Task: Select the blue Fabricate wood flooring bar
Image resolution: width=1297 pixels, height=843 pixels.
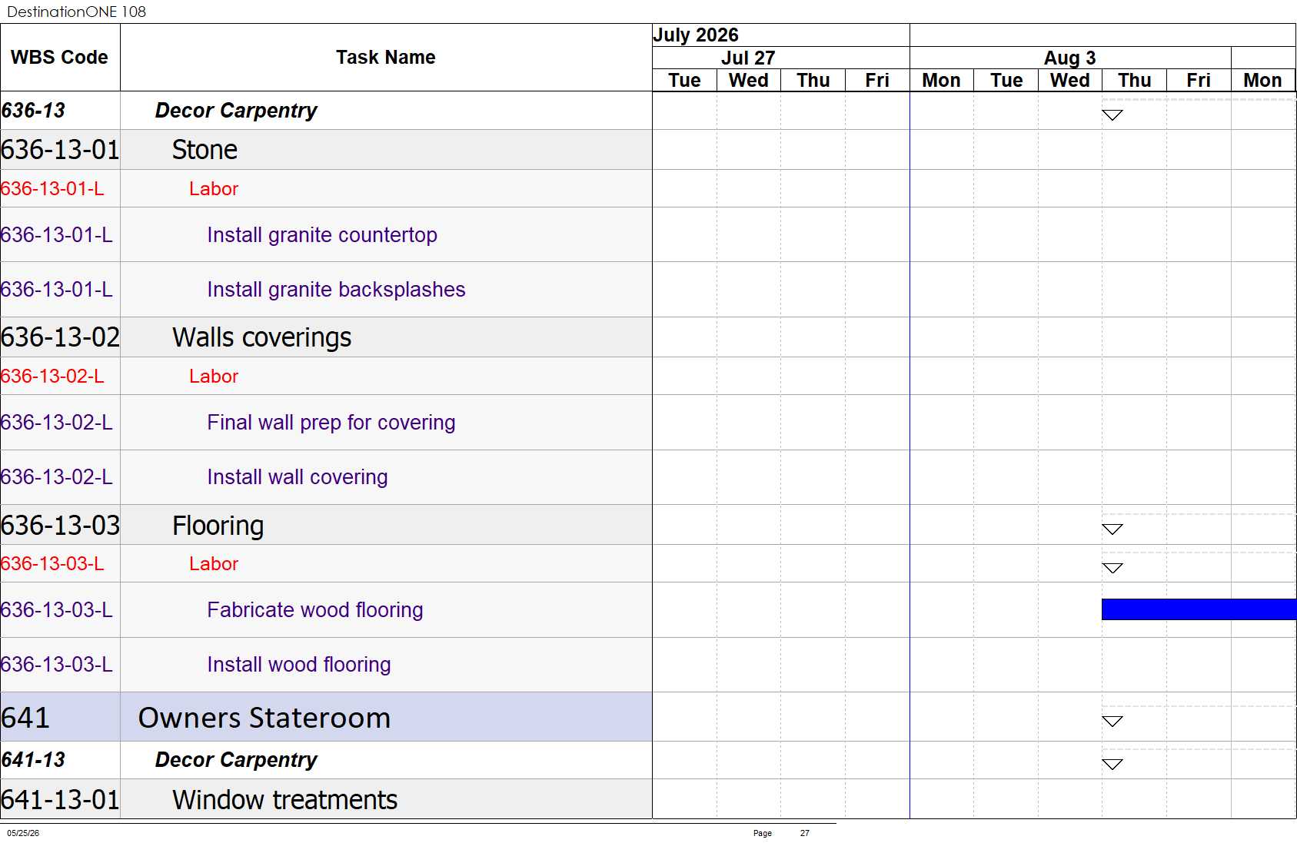Action: pos(1199,609)
